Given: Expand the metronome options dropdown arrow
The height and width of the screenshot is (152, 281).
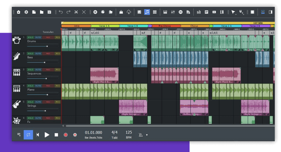Looking at the screenshot, I should 147,135.
